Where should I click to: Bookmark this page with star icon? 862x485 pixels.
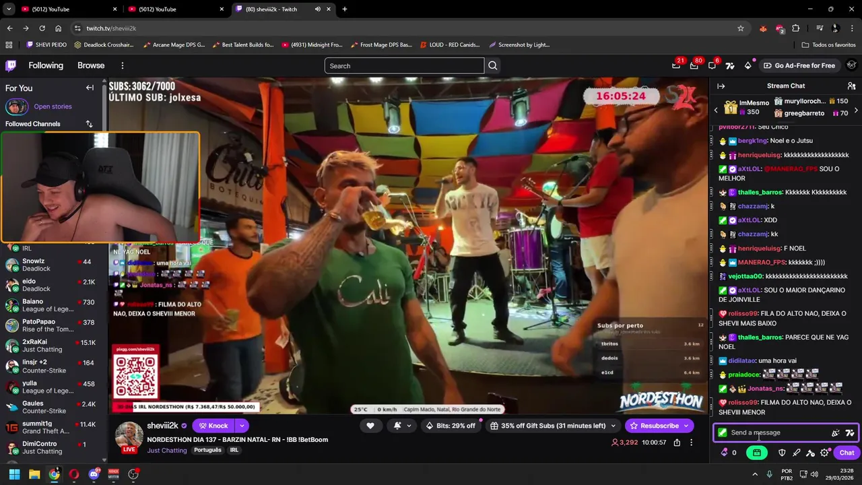click(741, 28)
